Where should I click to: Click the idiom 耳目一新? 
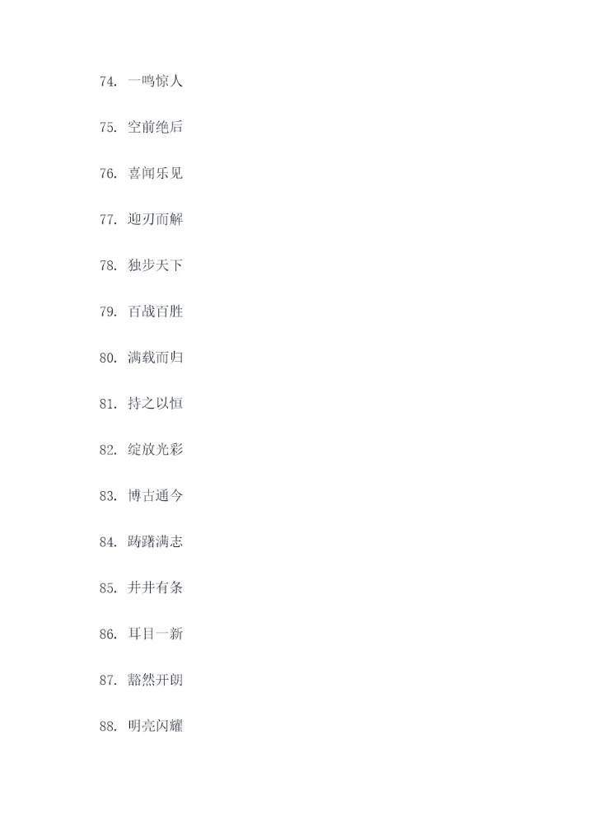[x=155, y=635]
